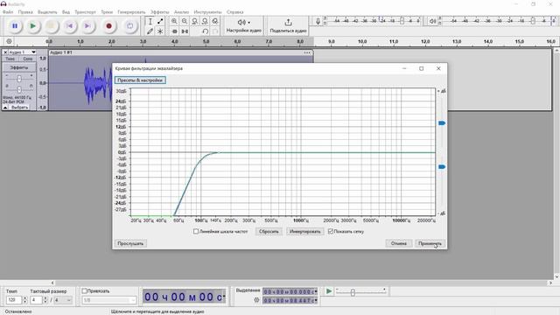Increase tempo with the stepper arrow
Image resolution: width=560 pixels, height=315 pixels.
click(x=25, y=298)
